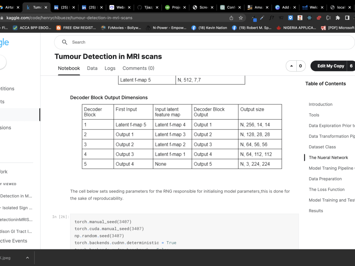The width and height of the screenshot is (355, 266).
Task: Jump to Data Transformation Pipeline section
Action: tap(332, 137)
